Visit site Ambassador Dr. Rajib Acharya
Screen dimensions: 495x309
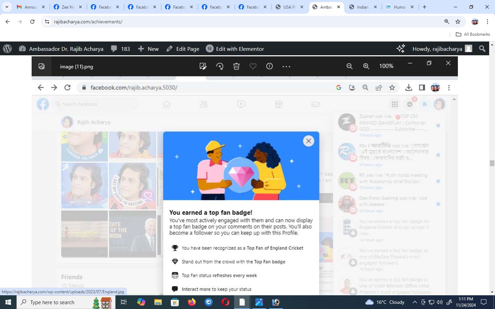[x=61, y=49]
